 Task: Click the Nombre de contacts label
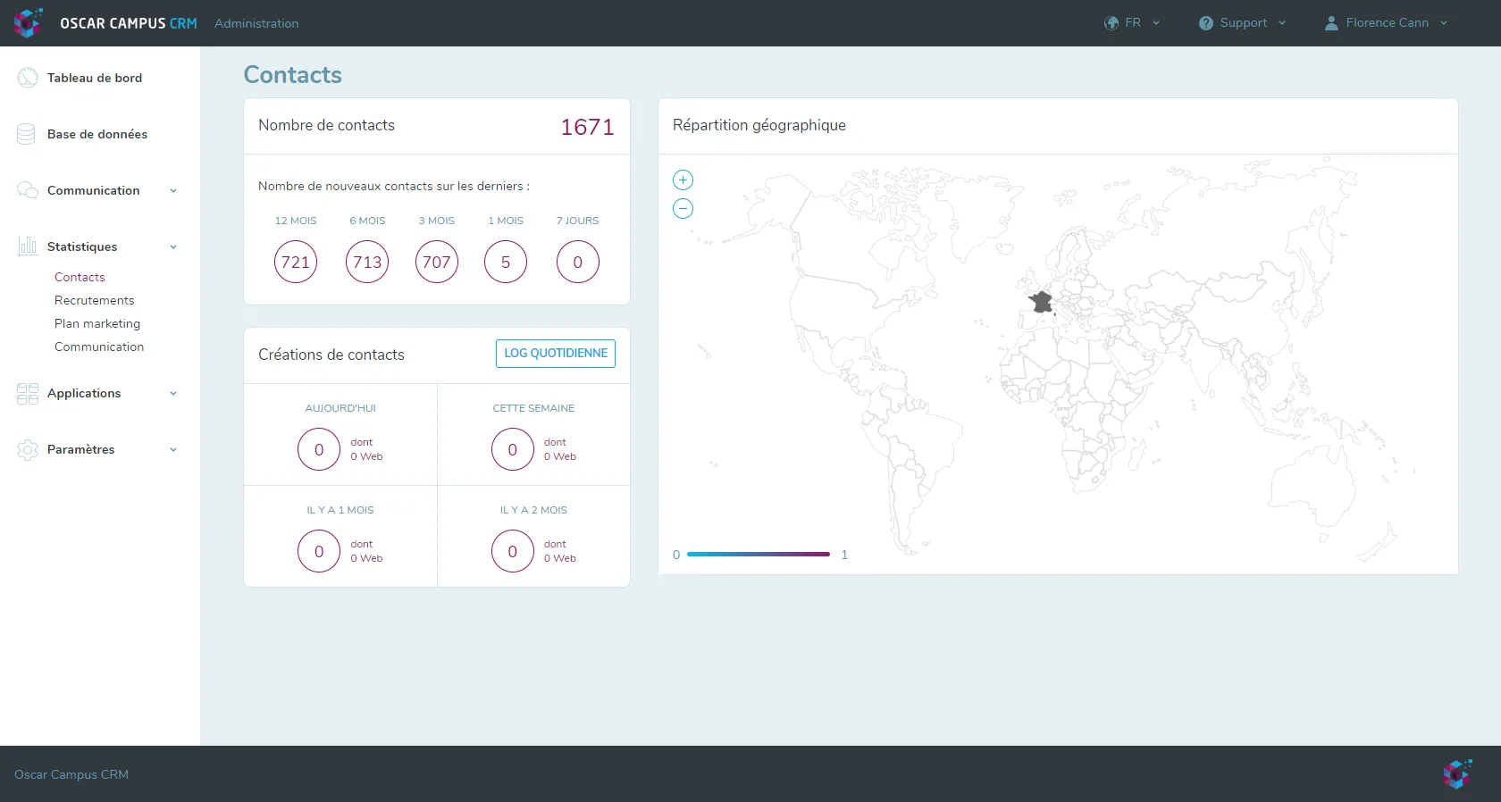[326, 125]
